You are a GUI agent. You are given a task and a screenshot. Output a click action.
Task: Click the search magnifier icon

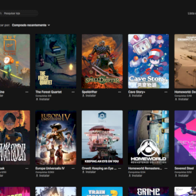click(0, 13)
